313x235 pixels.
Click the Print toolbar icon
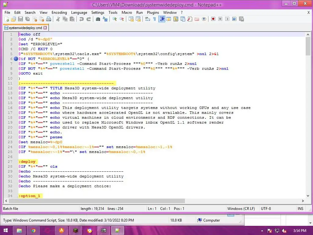pos(49,19)
